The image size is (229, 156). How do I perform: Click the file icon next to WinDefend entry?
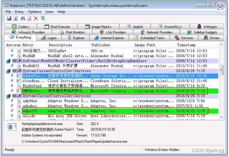point(19,86)
